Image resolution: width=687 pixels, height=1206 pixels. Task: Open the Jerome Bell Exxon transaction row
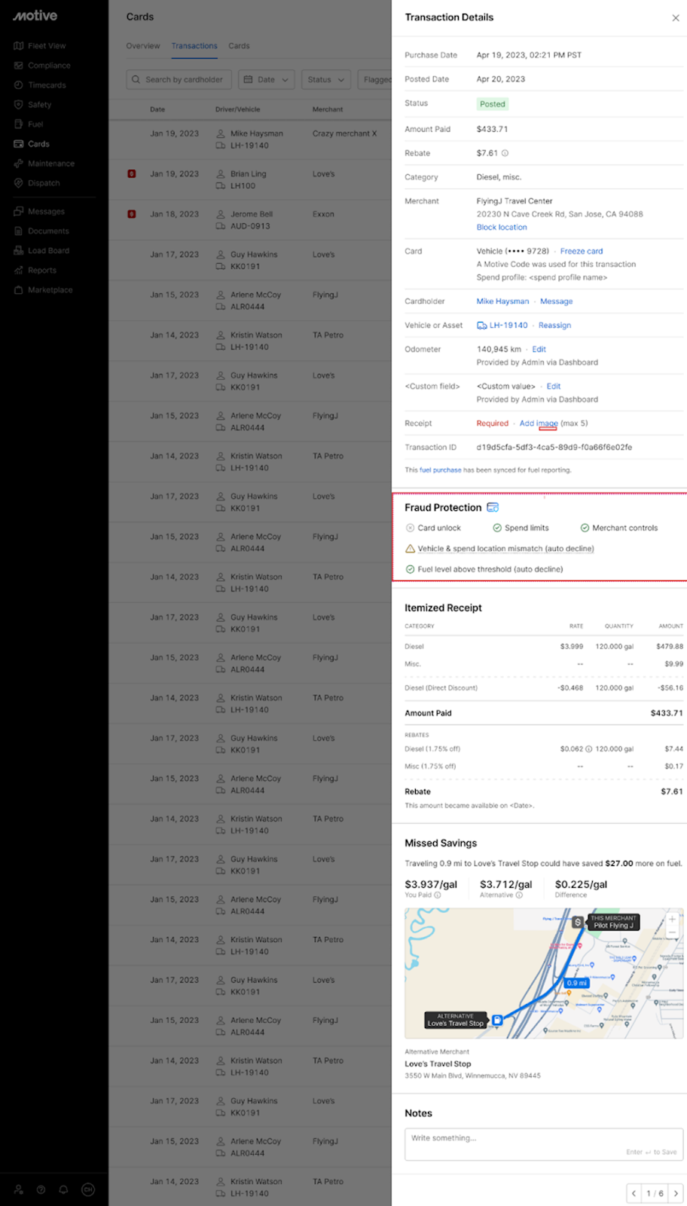pyautogui.click(x=250, y=220)
